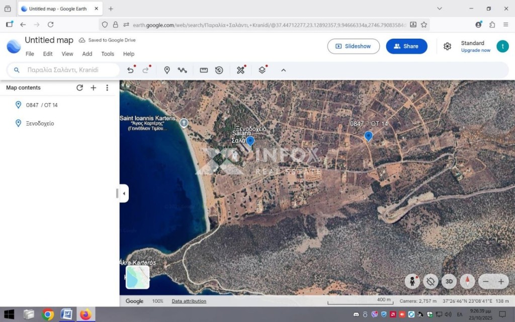Open Map contents more options menu
The height and width of the screenshot is (322, 515).
coord(107,88)
